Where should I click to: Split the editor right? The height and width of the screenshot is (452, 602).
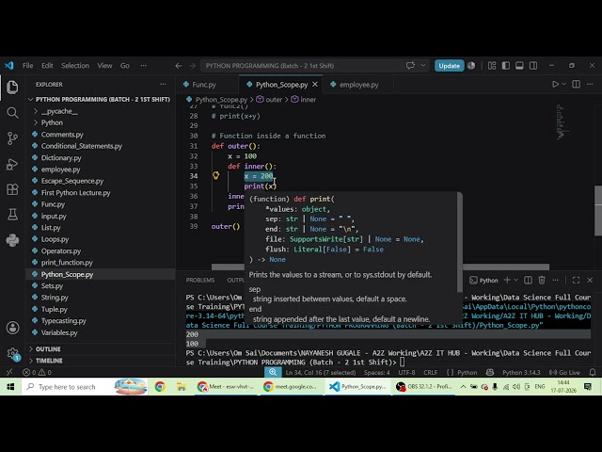(577, 84)
